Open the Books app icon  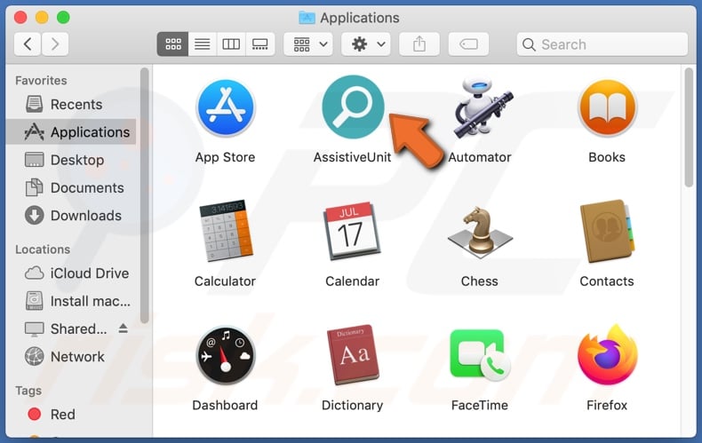(607, 107)
